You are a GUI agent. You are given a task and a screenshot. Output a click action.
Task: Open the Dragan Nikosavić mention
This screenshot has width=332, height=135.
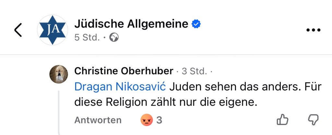[120, 87]
